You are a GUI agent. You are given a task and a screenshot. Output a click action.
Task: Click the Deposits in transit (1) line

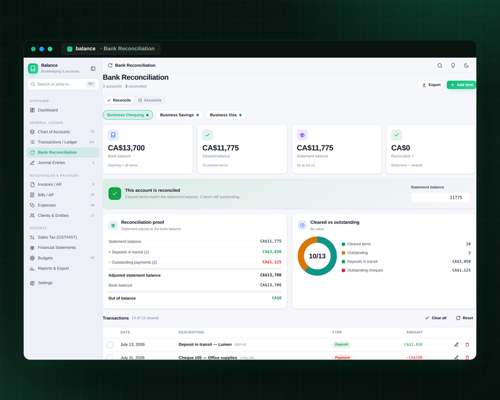[195, 252]
